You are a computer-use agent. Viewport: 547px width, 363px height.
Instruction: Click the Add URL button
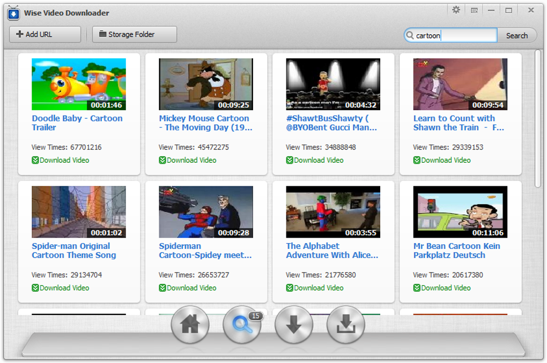coord(45,34)
